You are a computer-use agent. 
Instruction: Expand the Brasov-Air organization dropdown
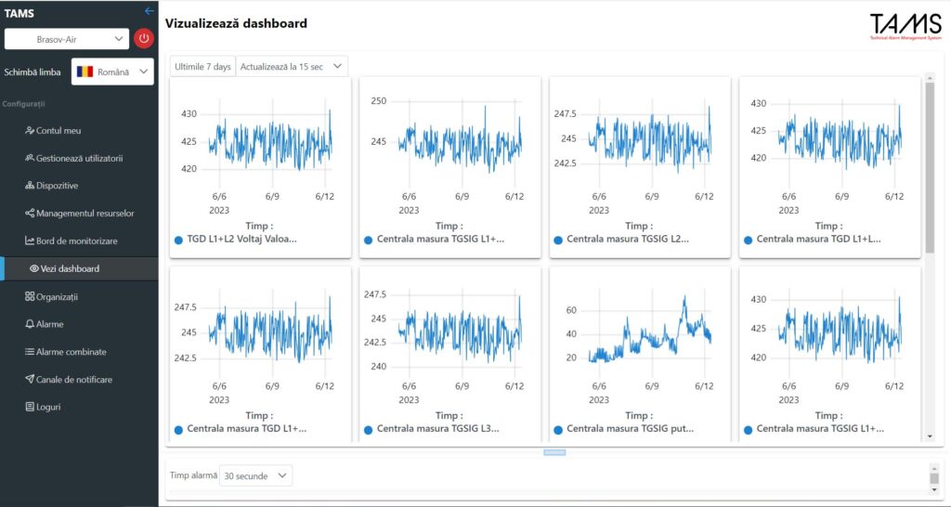67,39
